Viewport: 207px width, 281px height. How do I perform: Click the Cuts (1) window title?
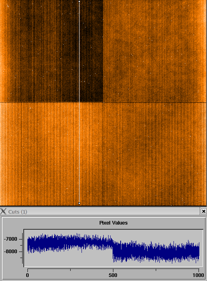point(18,212)
